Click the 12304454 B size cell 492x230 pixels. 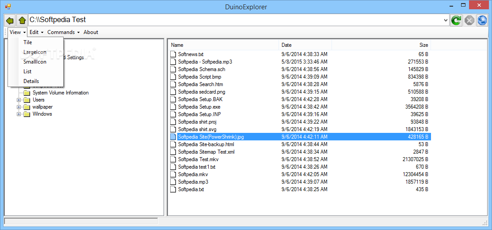click(416, 174)
